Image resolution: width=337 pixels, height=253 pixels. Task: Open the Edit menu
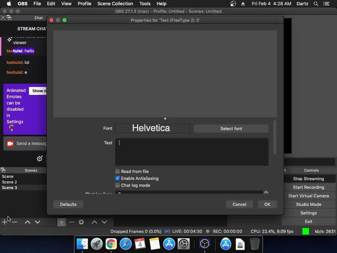51,4
